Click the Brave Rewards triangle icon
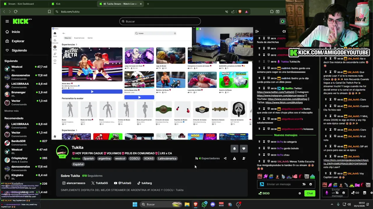The width and height of the screenshot is (373, 209). (246, 12)
